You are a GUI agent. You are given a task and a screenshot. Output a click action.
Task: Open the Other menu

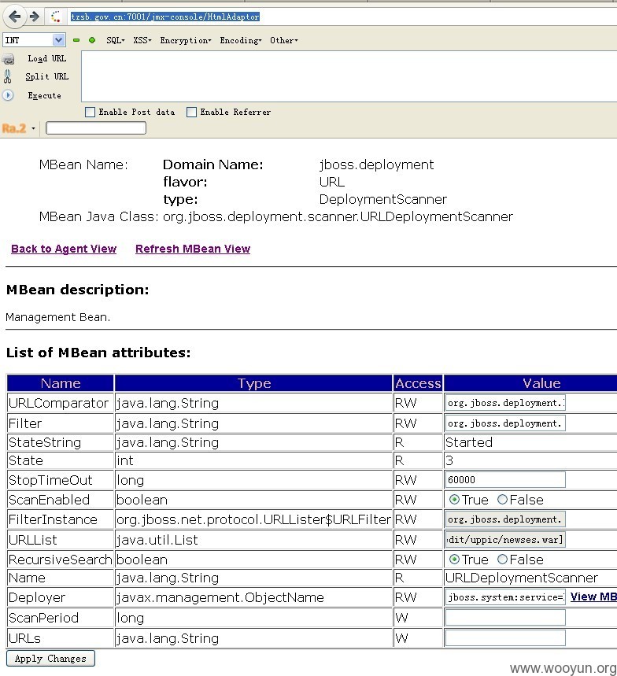coord(284,40)
